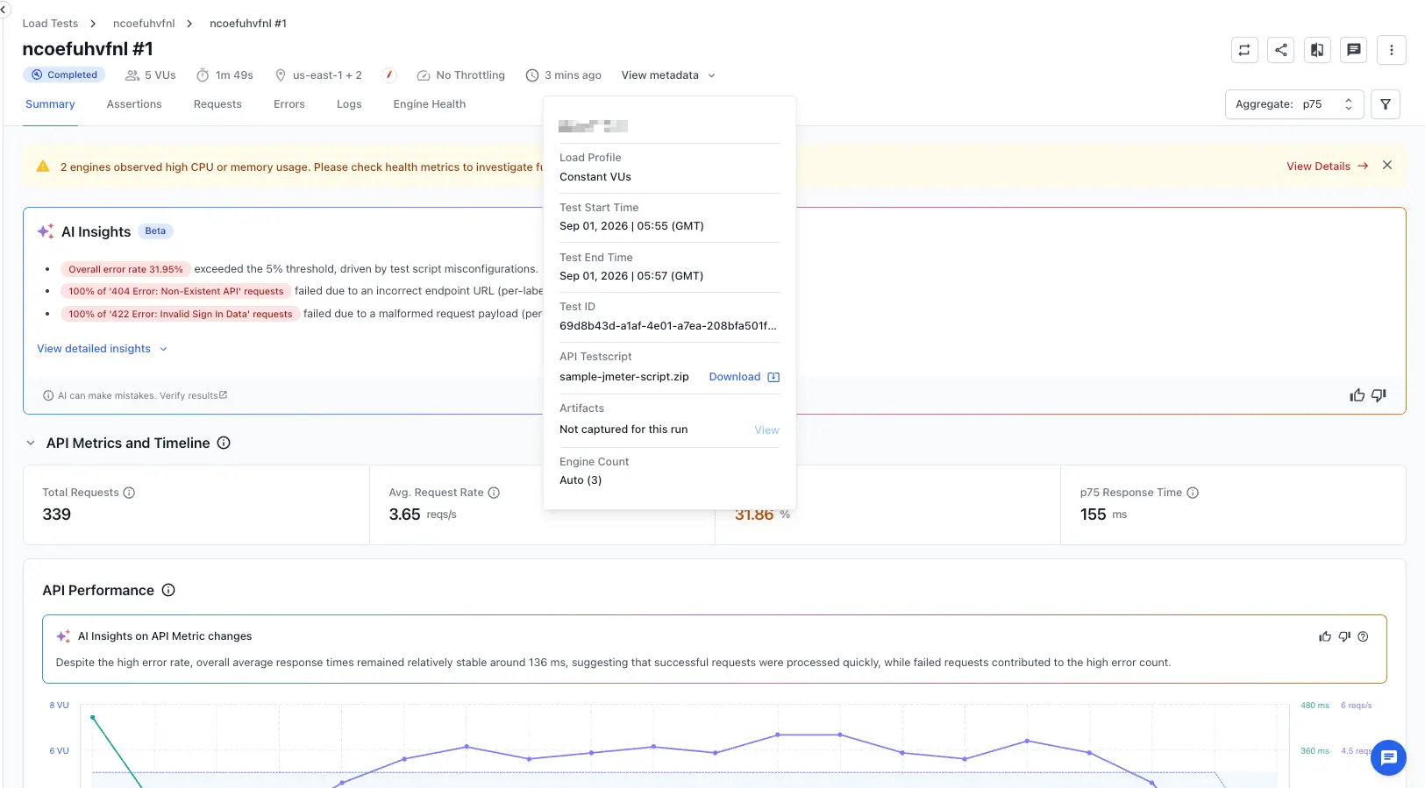Collapse API Metrics and Timeline section

pyautogui.click(x=31, y=443)
